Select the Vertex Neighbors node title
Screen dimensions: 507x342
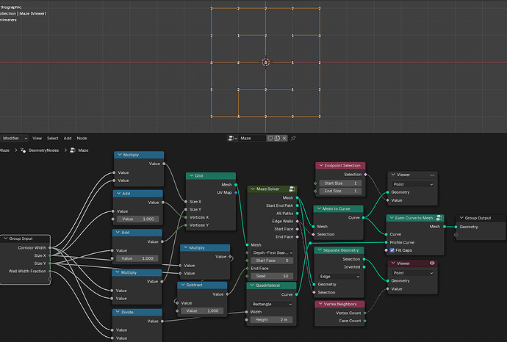340,304
